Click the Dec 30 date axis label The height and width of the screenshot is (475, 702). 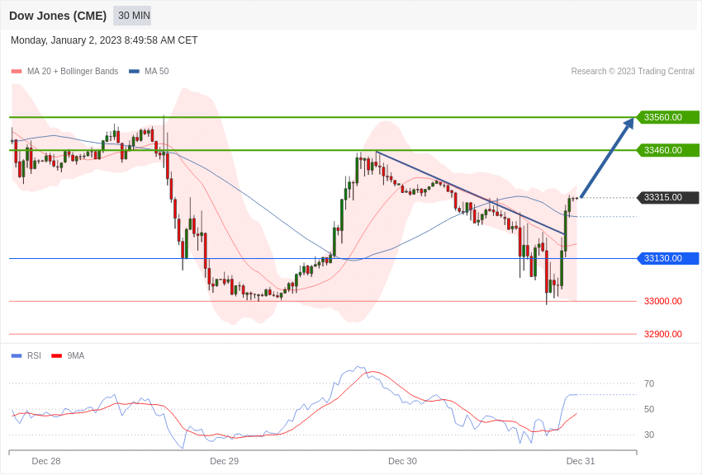pyautogui.click(x=402, y=461)
